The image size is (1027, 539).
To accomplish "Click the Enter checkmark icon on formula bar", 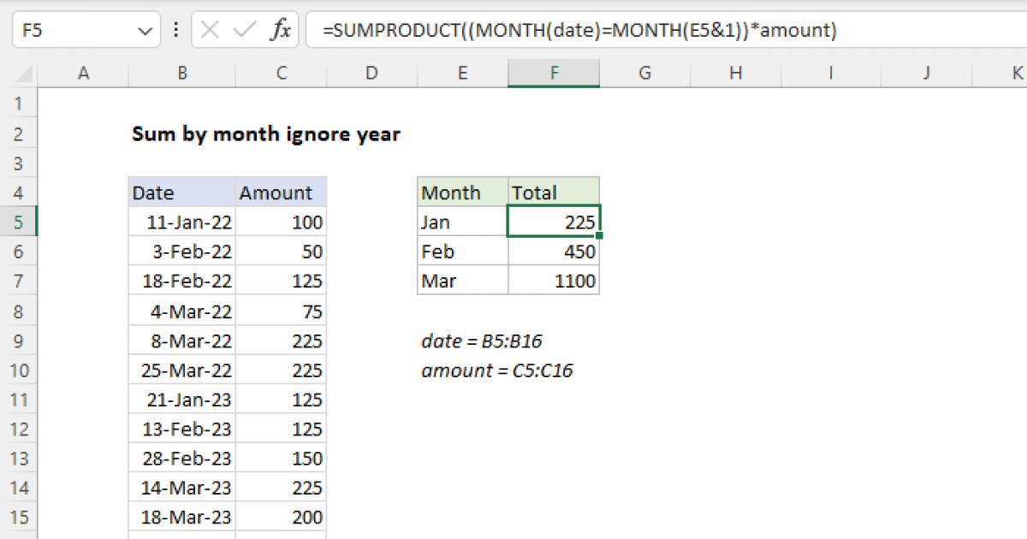I will coord(242,29).
